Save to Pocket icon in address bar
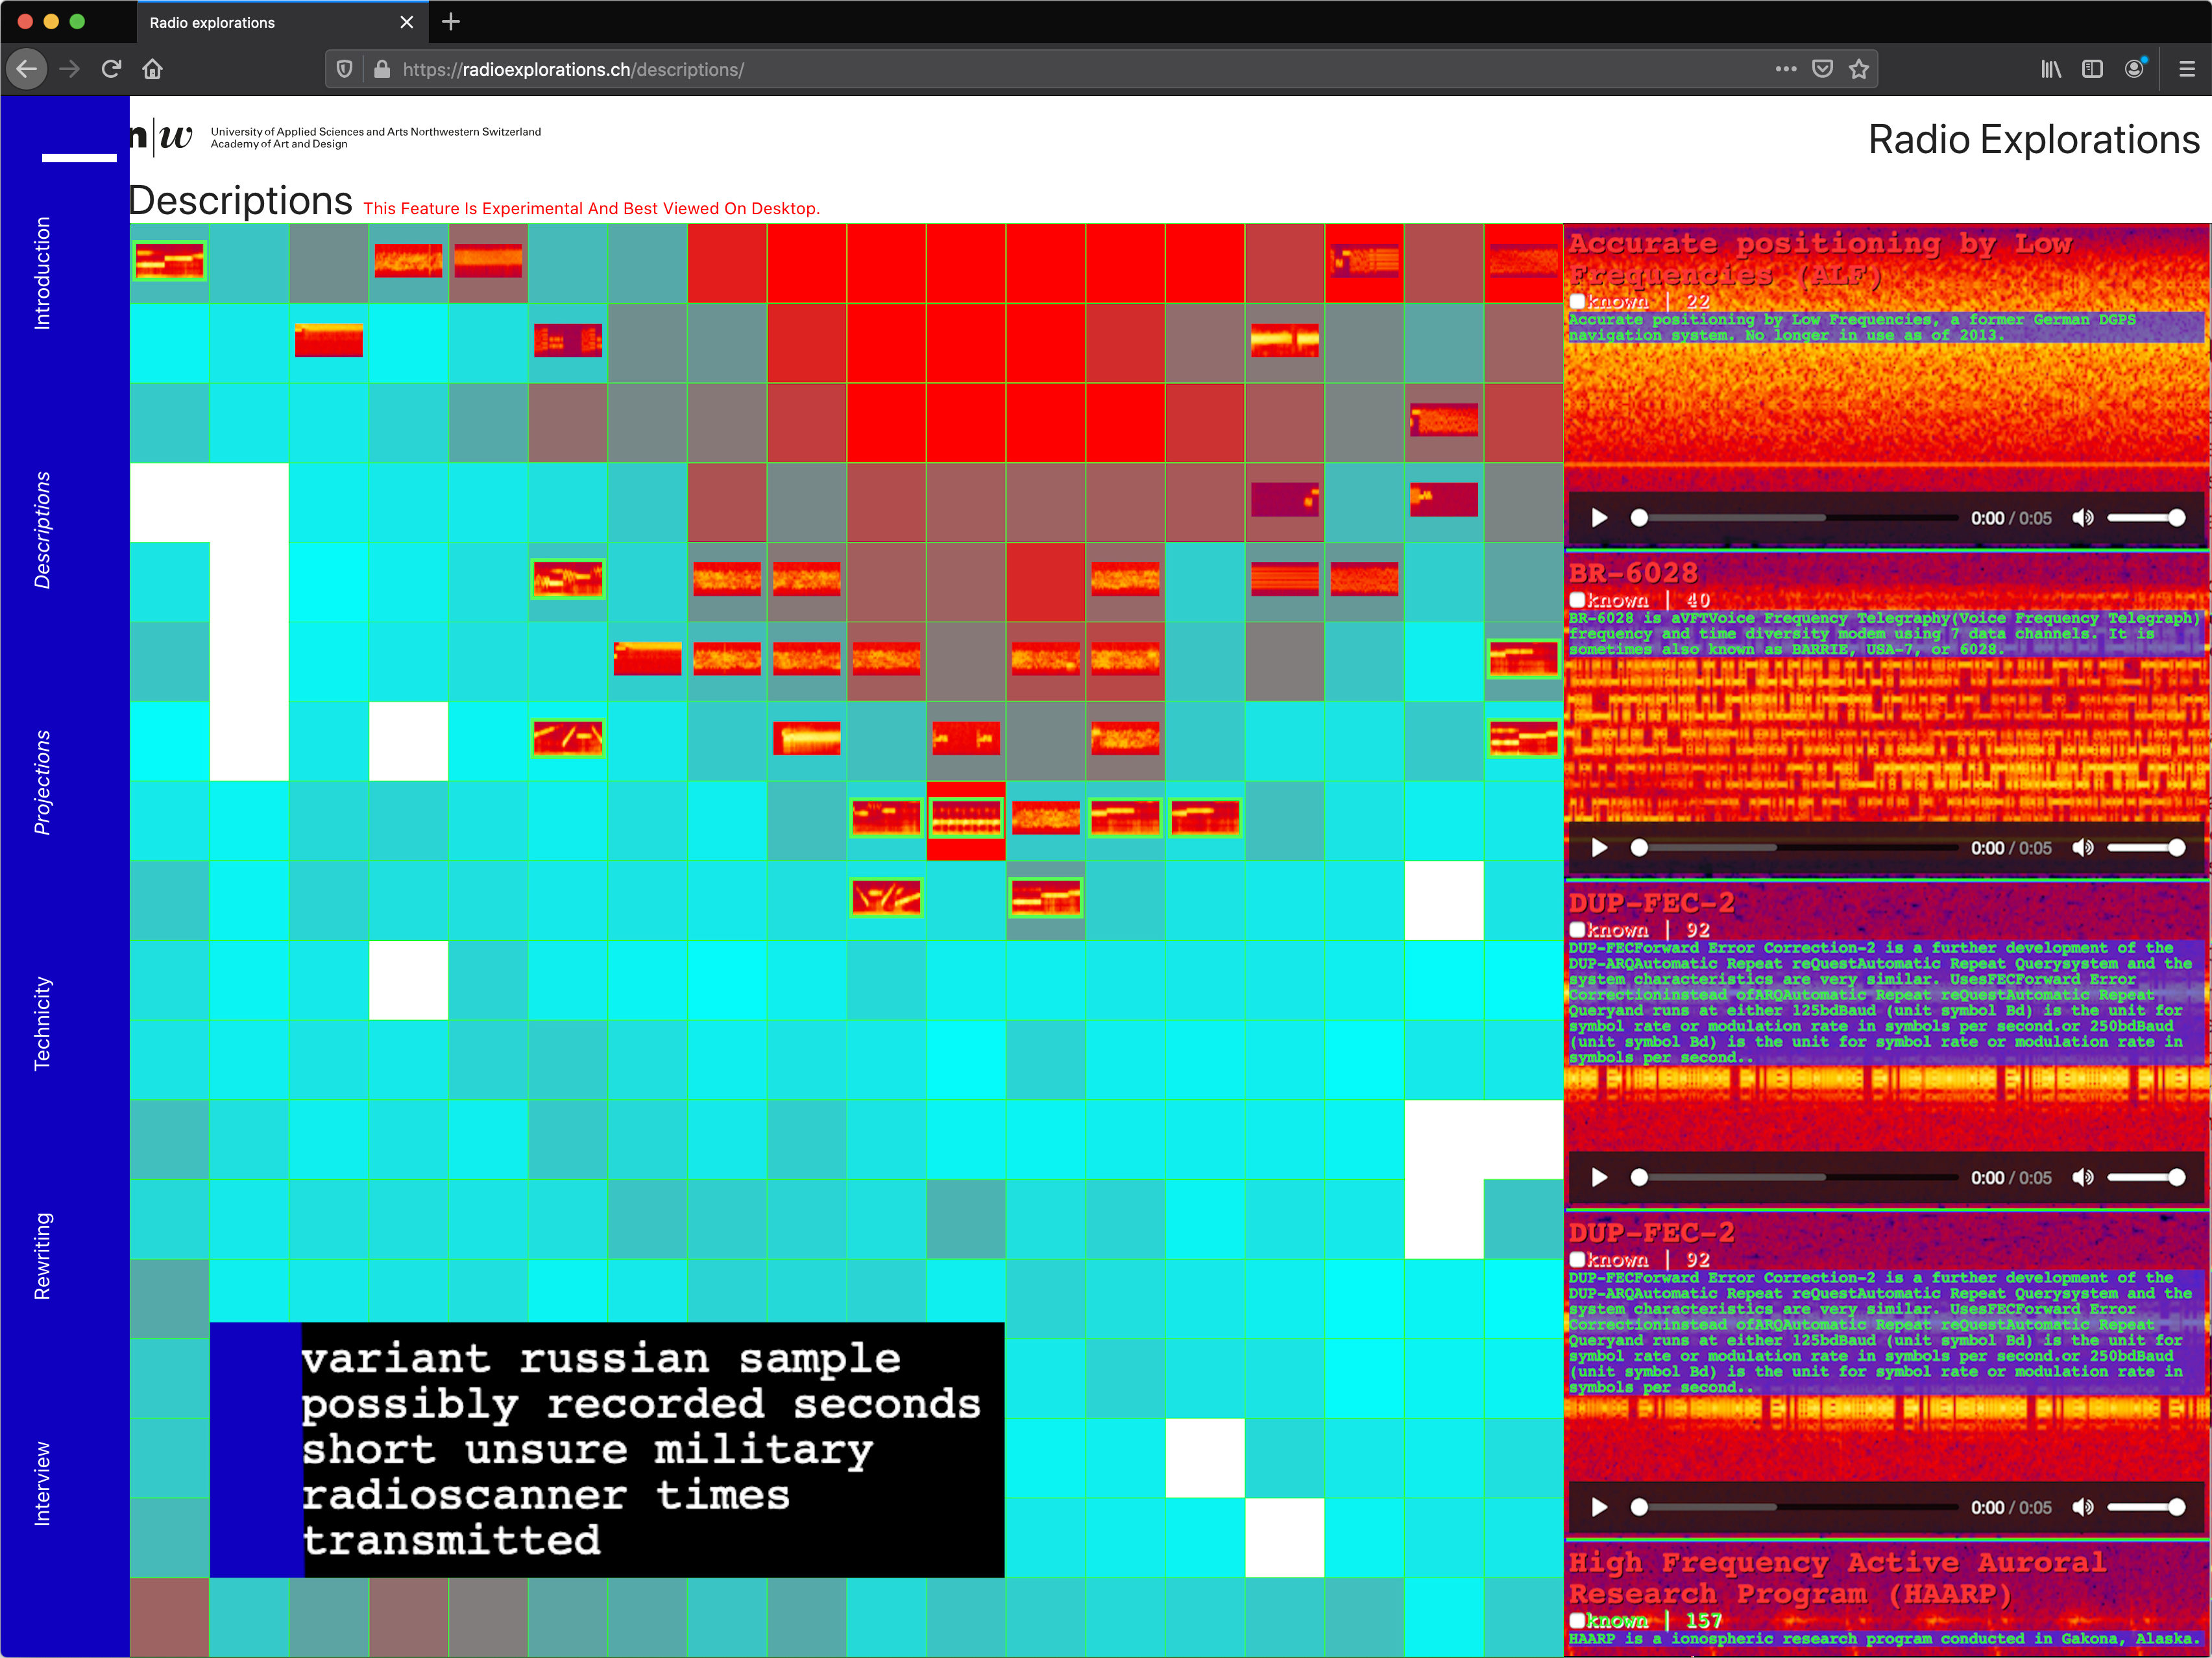 pos(1822,69)
